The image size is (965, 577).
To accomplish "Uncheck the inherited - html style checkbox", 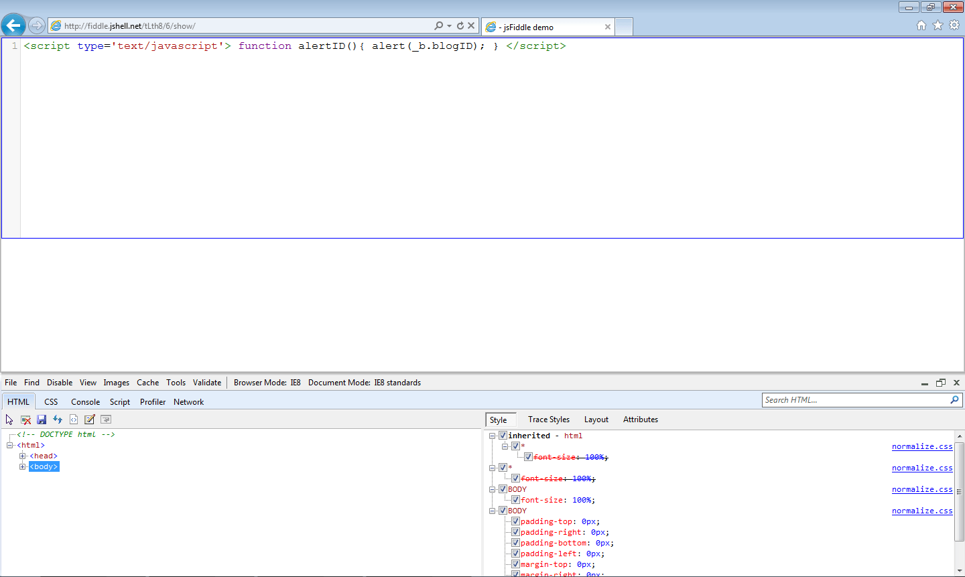I will pos(503,436).
